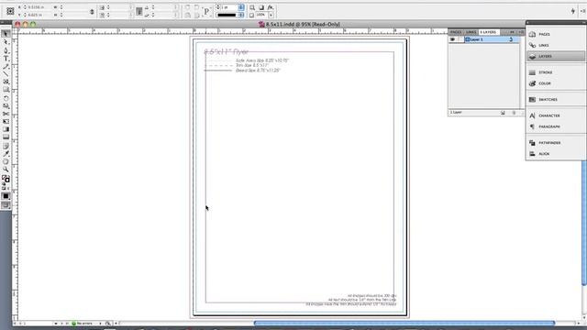Click the X position field
Image resolution: width=587 pixels, height=330 pixels.
(40, 7)
